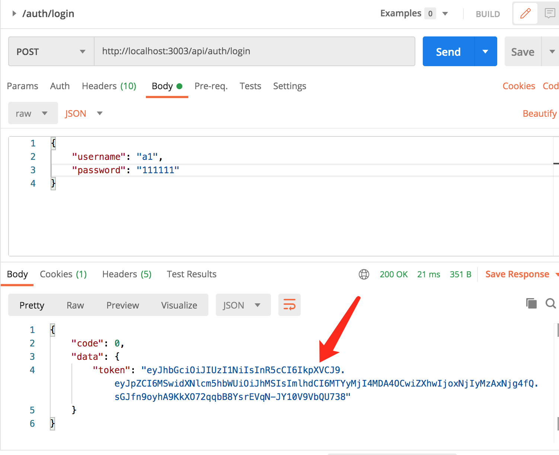The width and height of the screenshot is (559, 455).
Task: Select the Raw response view
Action: point(75,305)
